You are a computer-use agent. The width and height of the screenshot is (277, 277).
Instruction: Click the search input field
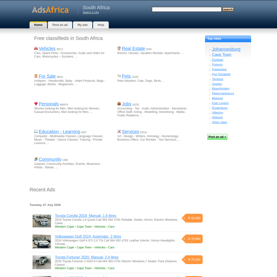pyautogui.click(x=187, y=9)
